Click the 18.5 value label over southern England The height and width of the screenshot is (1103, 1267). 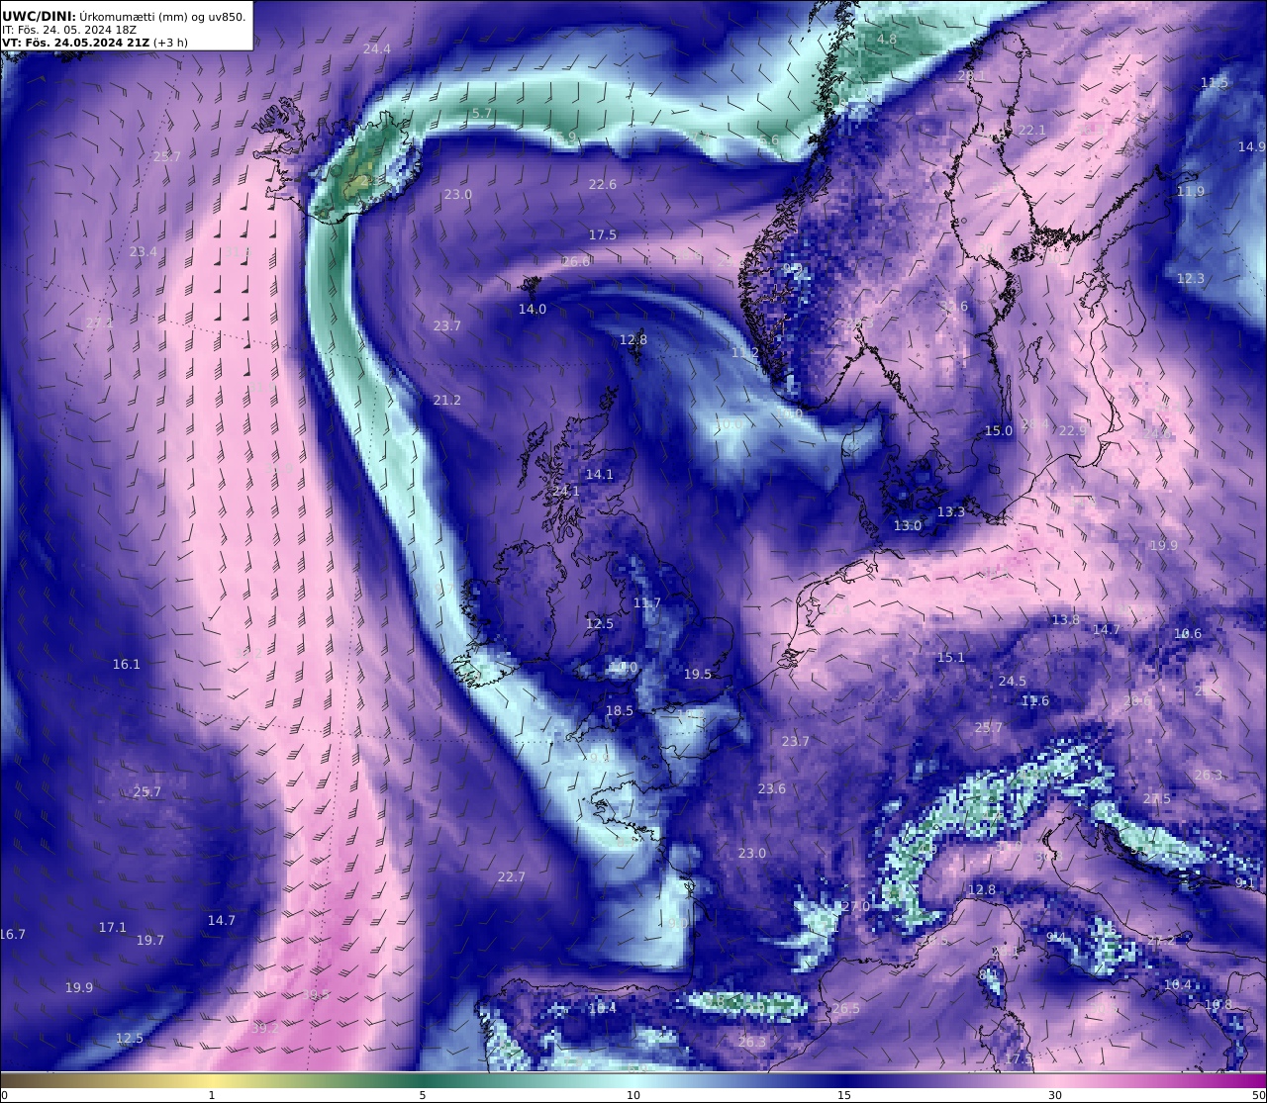coord(620,711)
